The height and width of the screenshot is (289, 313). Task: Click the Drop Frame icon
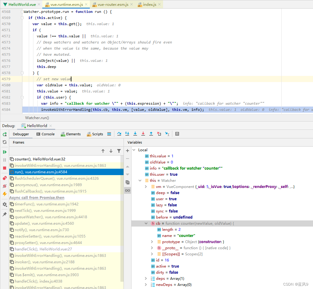tap(159, 134)
